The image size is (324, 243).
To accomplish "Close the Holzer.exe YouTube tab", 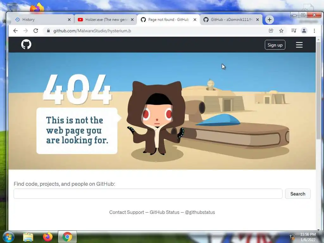I will point(132,20).
